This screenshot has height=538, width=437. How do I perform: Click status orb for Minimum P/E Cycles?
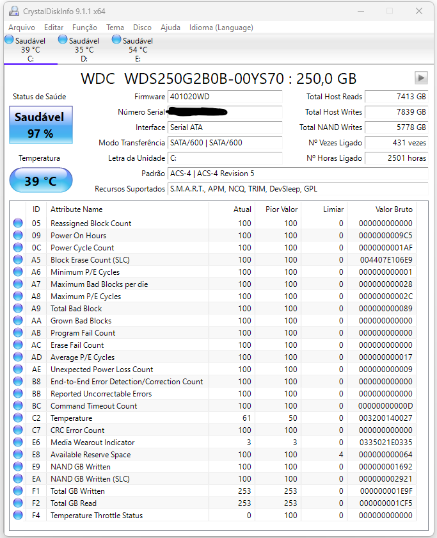click(x=18, y=272)
